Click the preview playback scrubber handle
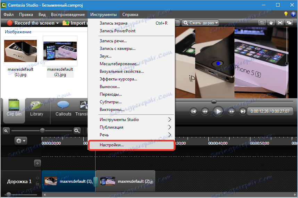The height and width of the screenshot is (198, 298). [x=214, y=102]
